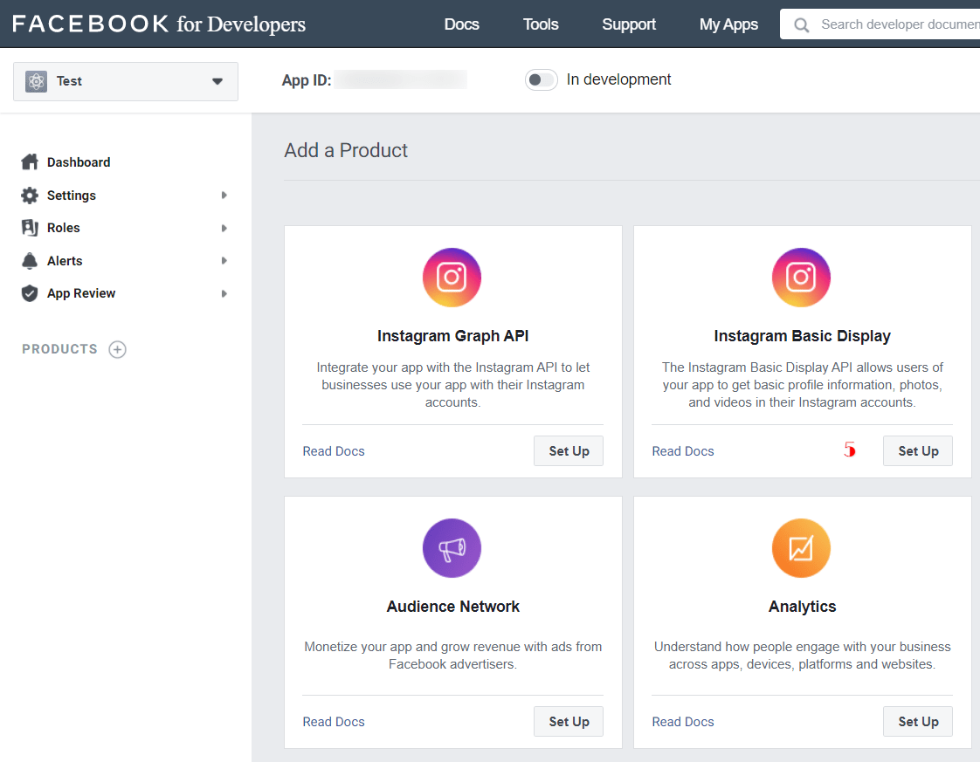980x762 pixels.
Task: Click the search magnifier icon
Action: click(801, 25)
